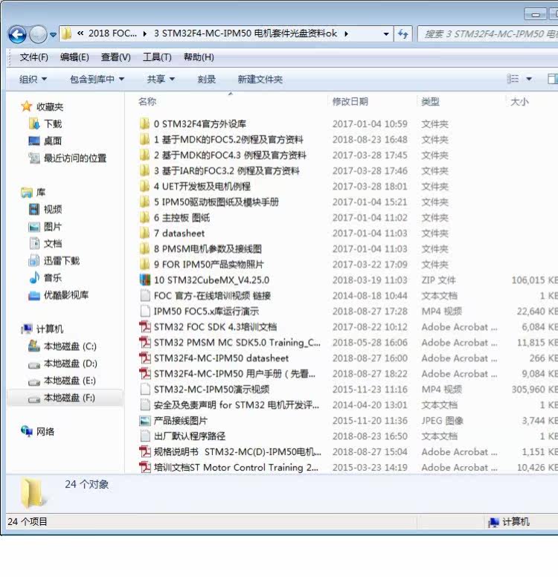Image resolution: width=558 pixels, height=577 pixels.
Task: Click the 新建文件夹 button
Action: 260,79
